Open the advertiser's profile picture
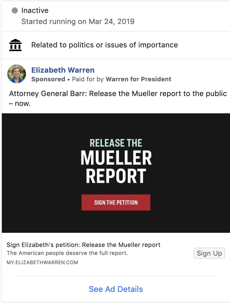The image size is (230, 303). coord(17,74)
